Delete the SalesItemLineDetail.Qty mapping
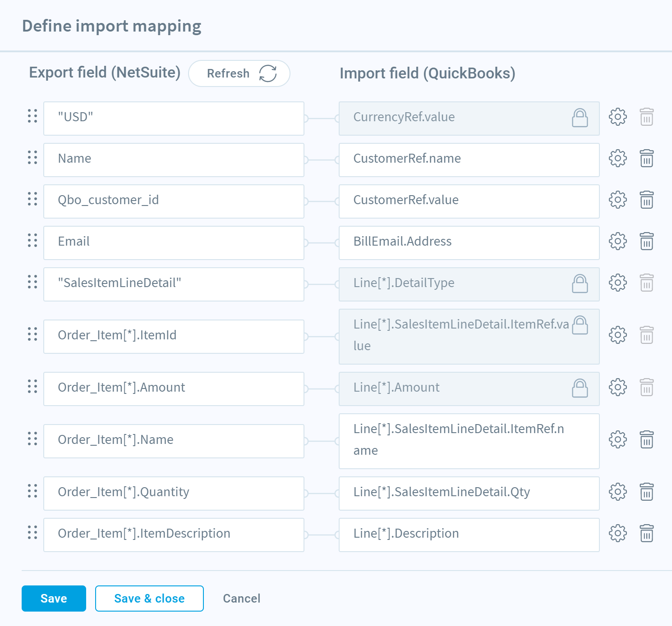Viewport: 672px width, 626px height. click(x=647, y=492)
